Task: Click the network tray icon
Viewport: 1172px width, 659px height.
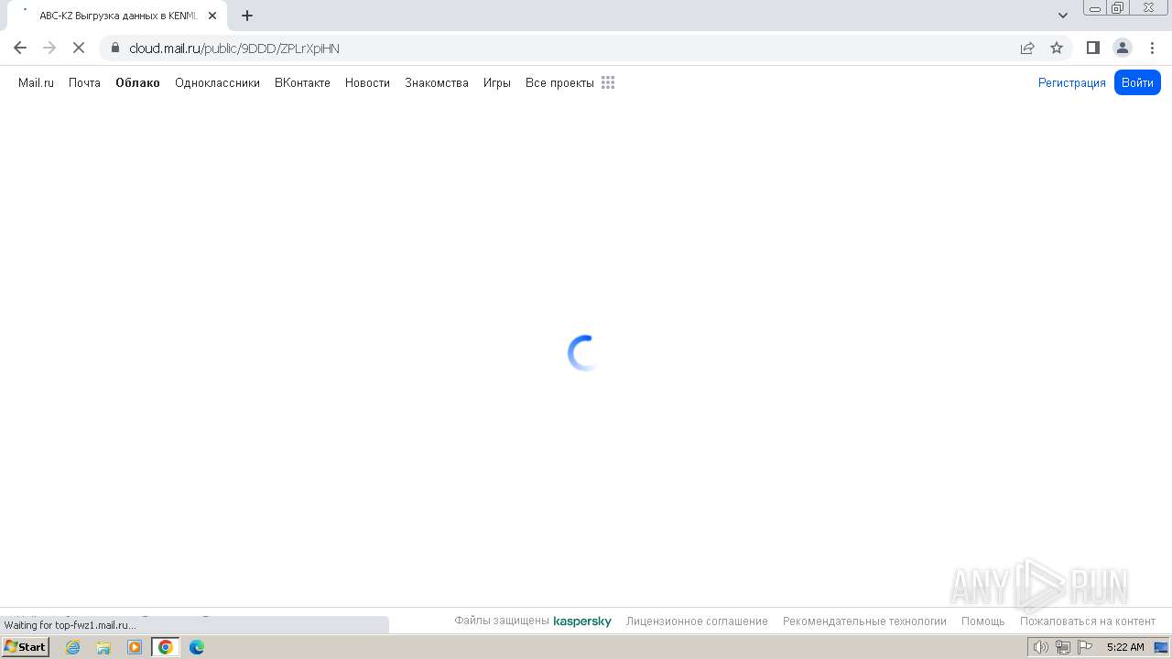Action: point(1063,647)
